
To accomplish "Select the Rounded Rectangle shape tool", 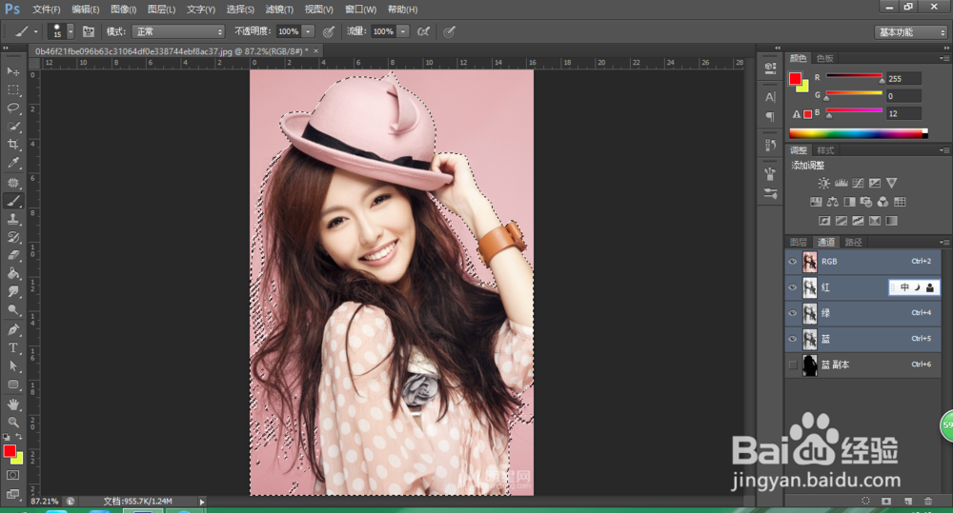I will click(12, 385).
